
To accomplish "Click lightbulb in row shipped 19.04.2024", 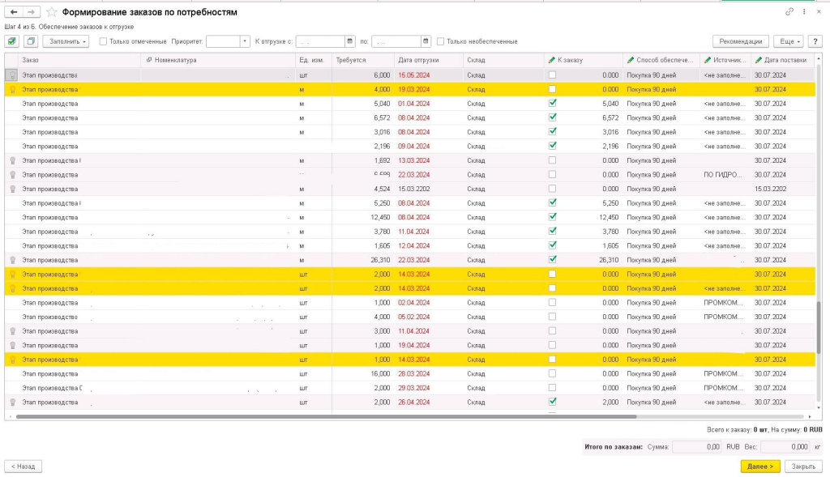I will (x=13, y=345).
